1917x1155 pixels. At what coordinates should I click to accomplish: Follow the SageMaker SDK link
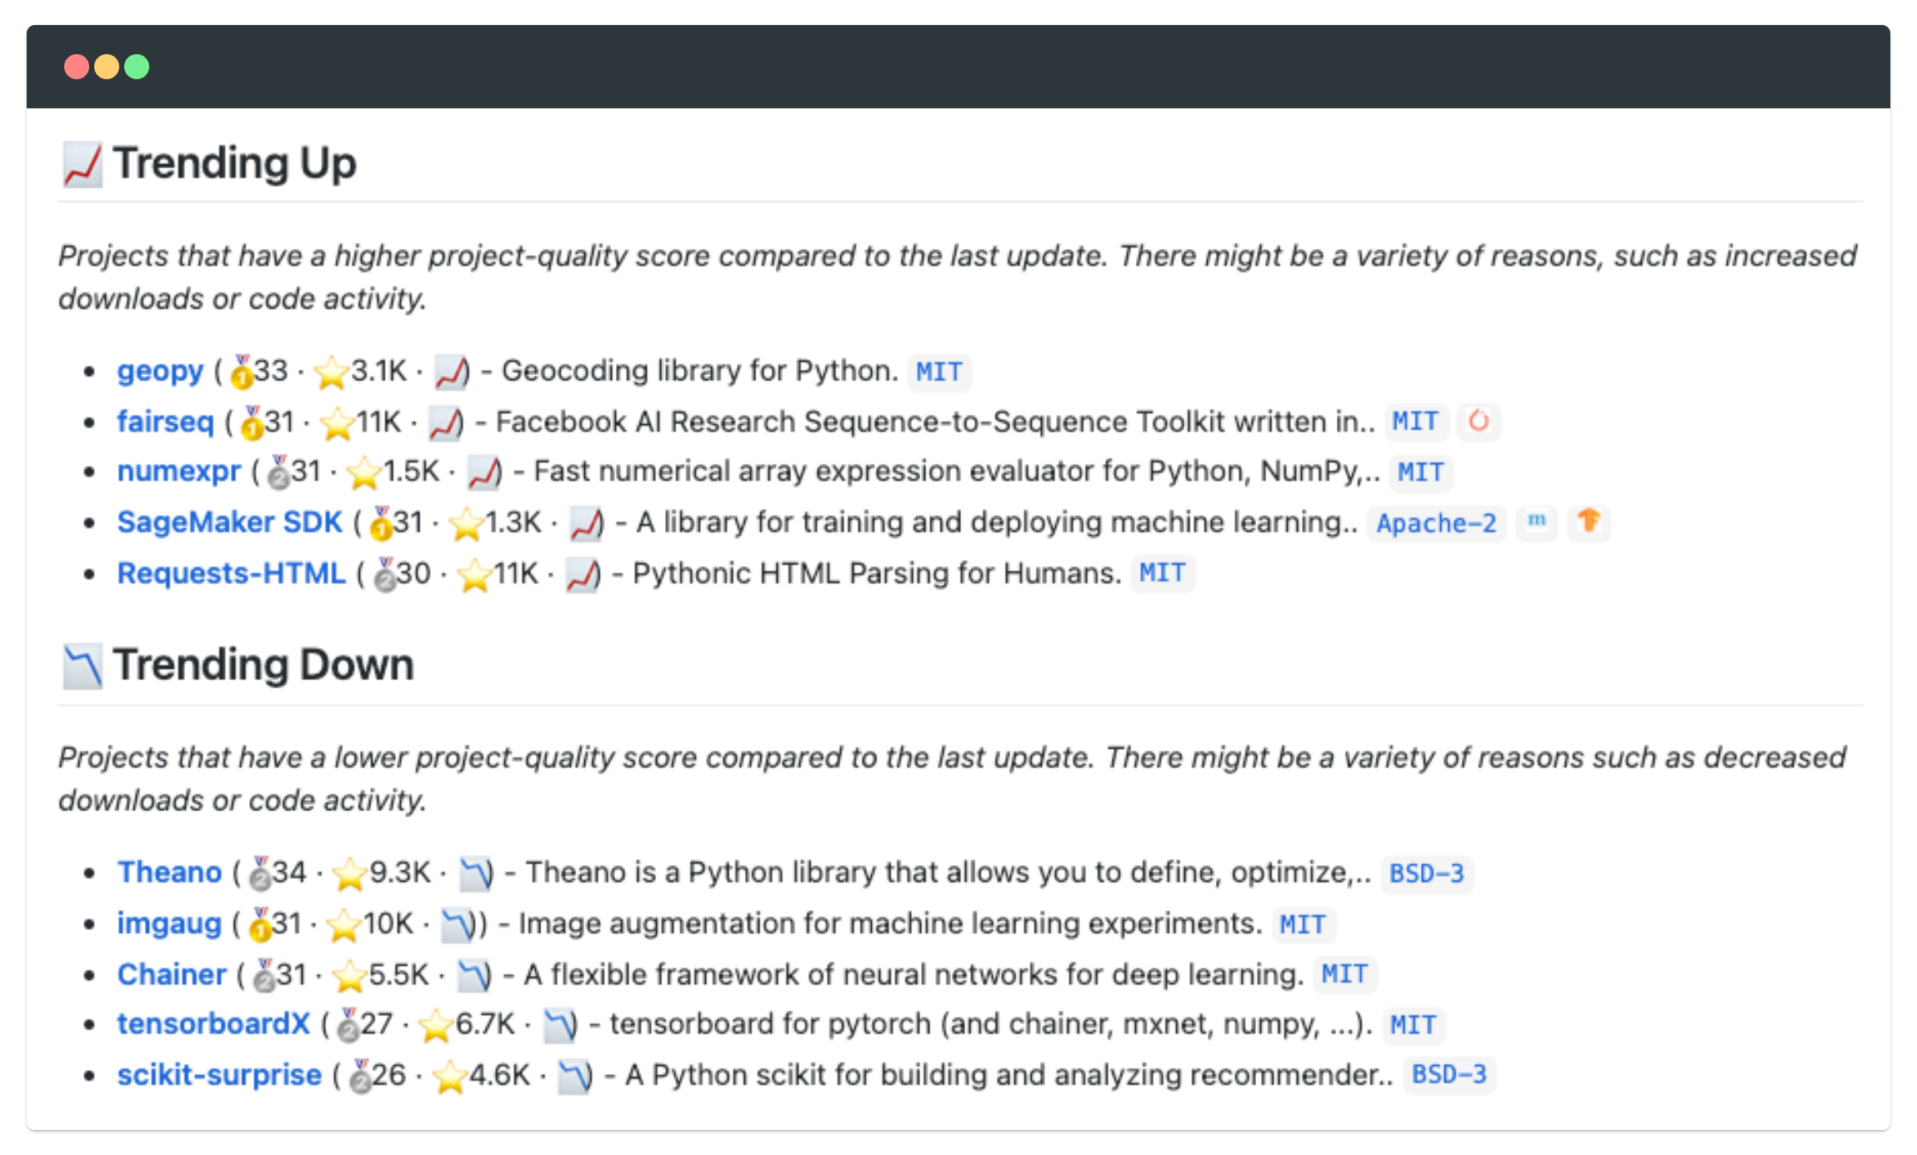(x=229, y=522)
